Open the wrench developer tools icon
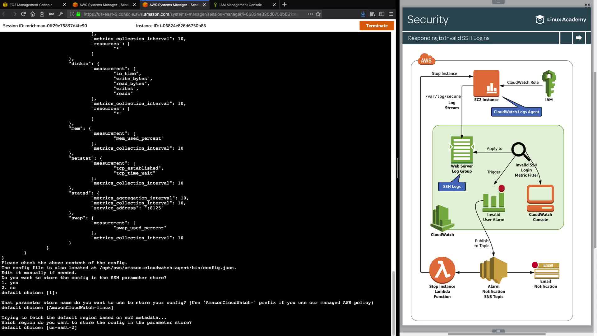 coord(61,14)
